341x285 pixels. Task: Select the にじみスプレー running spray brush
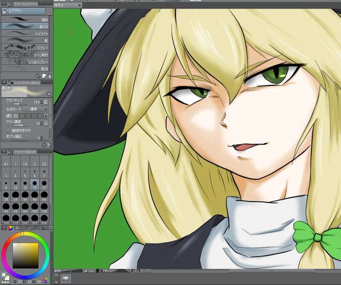point(25,61)
